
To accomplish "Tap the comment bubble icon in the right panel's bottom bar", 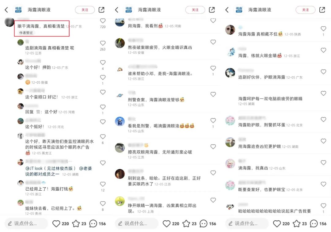I will pyautogui.click(x=314, y=223).
